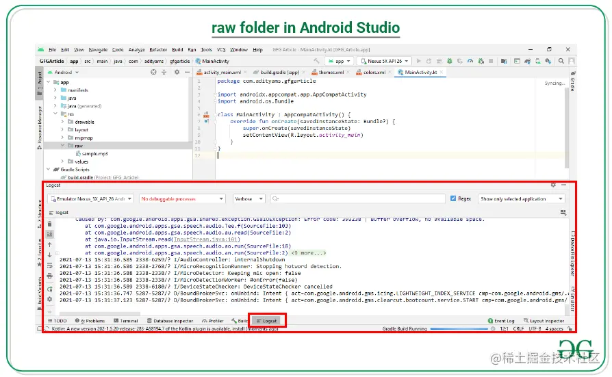The height and width of the screenshot is (377, 612).
Task: Click Attach Debugger to Android Process icon
Action: tap(481, 61)
